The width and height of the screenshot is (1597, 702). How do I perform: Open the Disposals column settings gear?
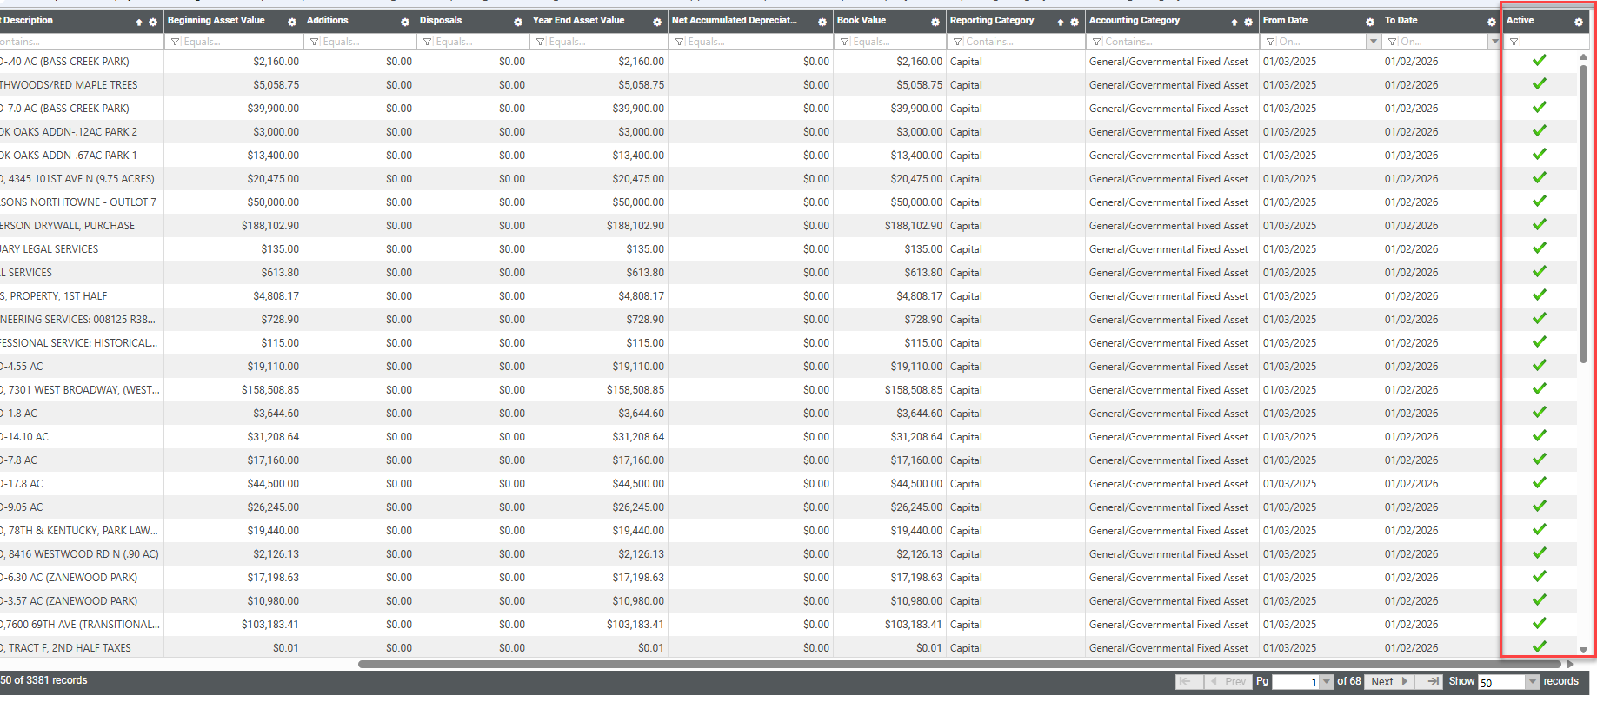pos(518,22)
